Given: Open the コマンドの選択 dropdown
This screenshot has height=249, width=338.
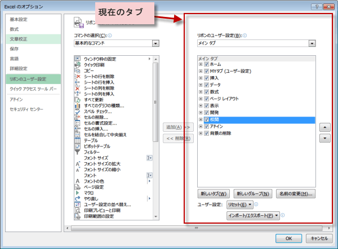Looking at the screenshot, I should [x=155, y=43].
